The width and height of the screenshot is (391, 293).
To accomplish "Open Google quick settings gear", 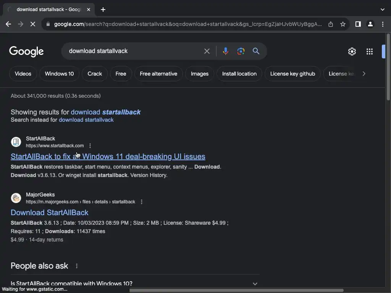I will pyautogui.click(x=352, y=52).
